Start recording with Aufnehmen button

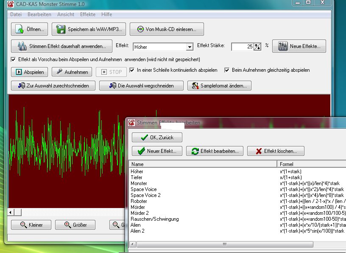pyautogui.click(x=72, y=72)
